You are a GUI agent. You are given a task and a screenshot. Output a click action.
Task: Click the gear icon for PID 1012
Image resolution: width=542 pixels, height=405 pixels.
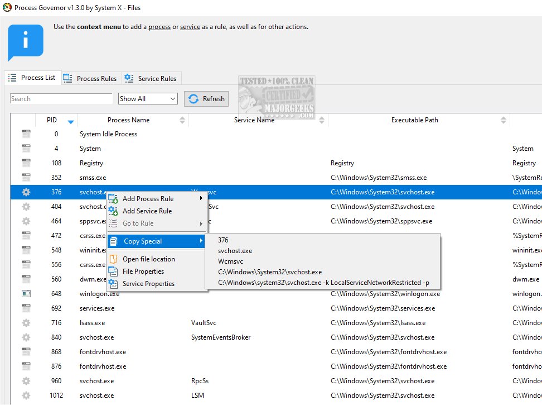click(x=26, y=396)
